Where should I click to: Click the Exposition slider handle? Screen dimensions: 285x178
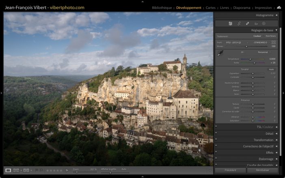pyautogui.click(x=253, y=73)
